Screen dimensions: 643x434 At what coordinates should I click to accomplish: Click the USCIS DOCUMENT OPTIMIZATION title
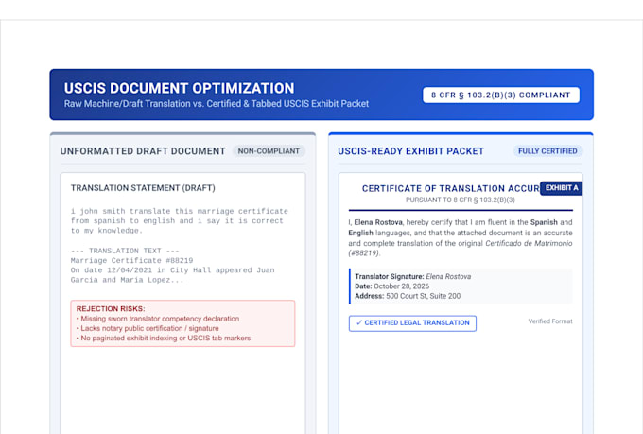(x=180, y=88)
